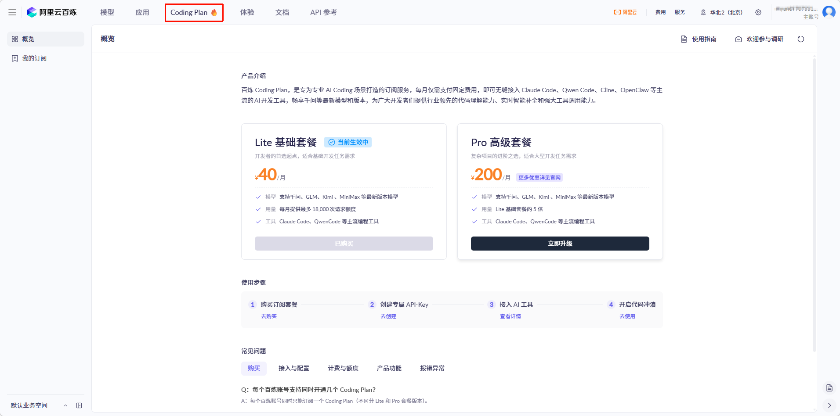Viewport: 840px width, 416px height.
Task: Click the hamburger menu icon
Action: pyautogui.click(x=12, y=12)
